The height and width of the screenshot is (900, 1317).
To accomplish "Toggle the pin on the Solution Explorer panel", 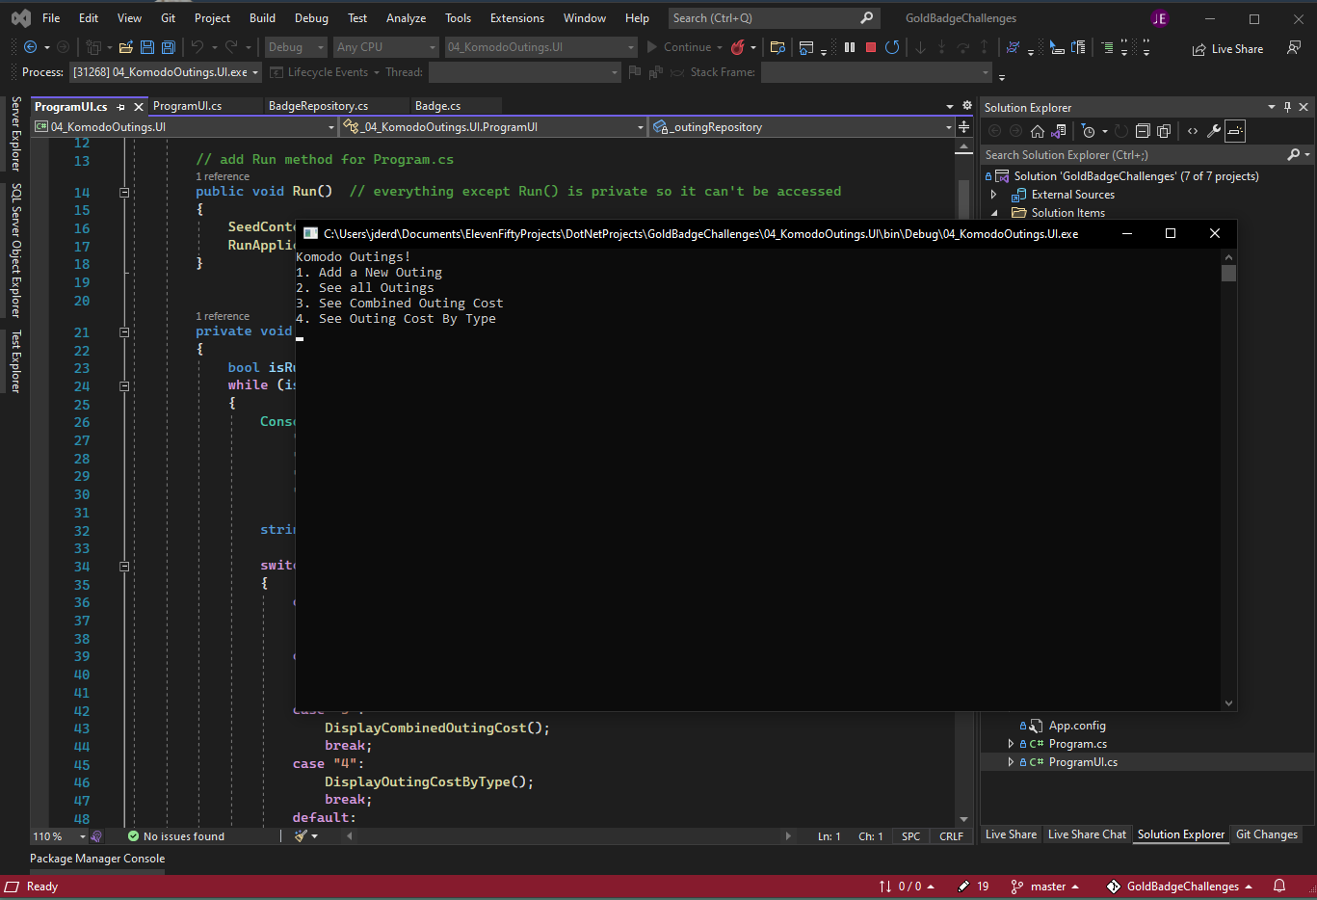I will click(x=1287, y=107).
